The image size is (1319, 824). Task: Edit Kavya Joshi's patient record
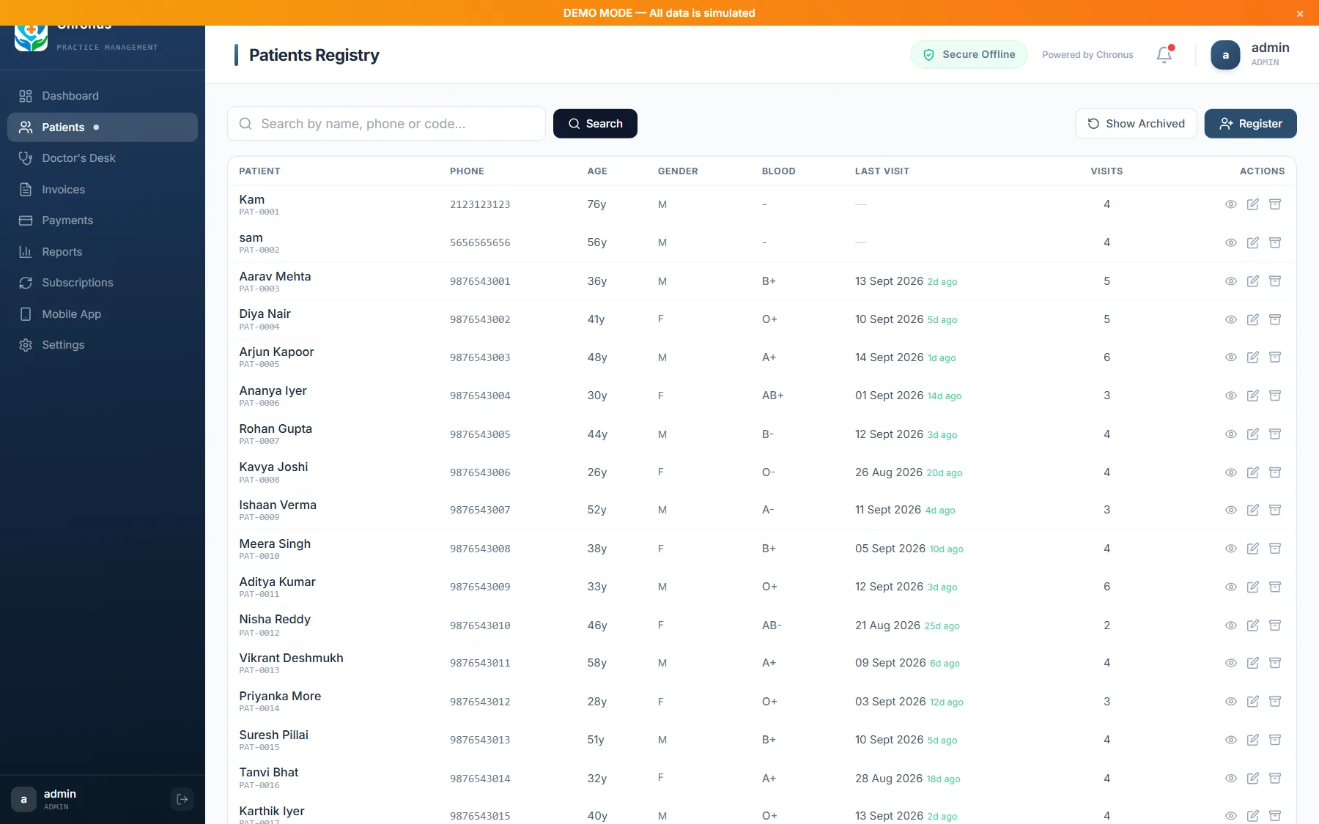1253,472
